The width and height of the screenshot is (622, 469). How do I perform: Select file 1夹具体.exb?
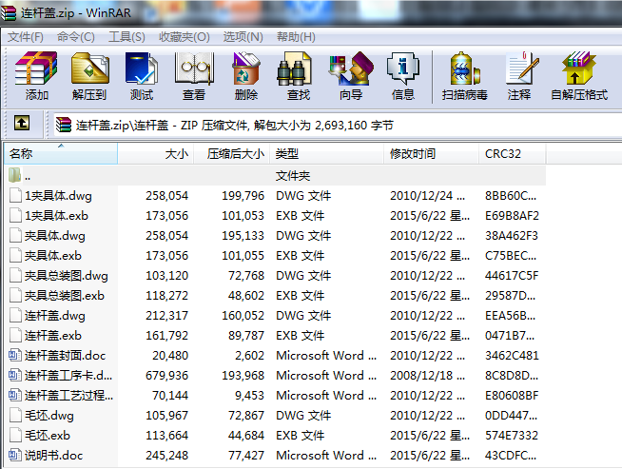[56, 215]
